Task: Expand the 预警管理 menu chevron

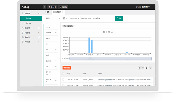Action: (x=39, y=32)
